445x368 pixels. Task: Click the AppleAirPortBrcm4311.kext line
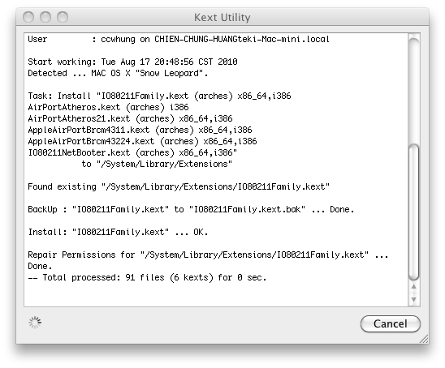pyautogui.click(x=140, y=130)
